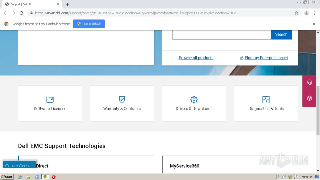The image size is (320, 180).
Task: Show hidden system tray icons
Action: 279,177
